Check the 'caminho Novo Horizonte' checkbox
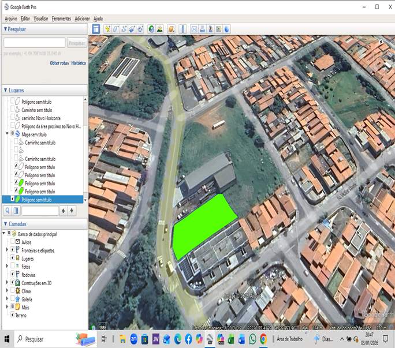This screenshot has width=395, height=348. 12,117
